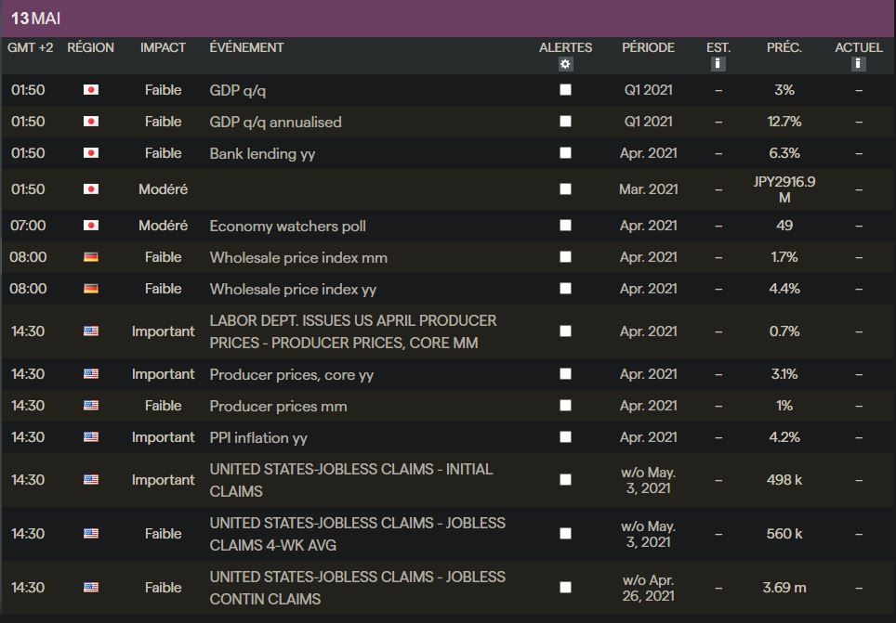Check alert box for Producer prices, core yy
896x623 pixels.
click(565, 374)
